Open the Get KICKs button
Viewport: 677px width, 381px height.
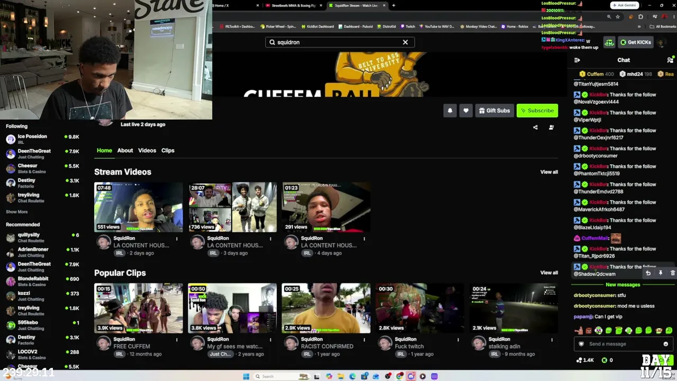tap(635, 42)
